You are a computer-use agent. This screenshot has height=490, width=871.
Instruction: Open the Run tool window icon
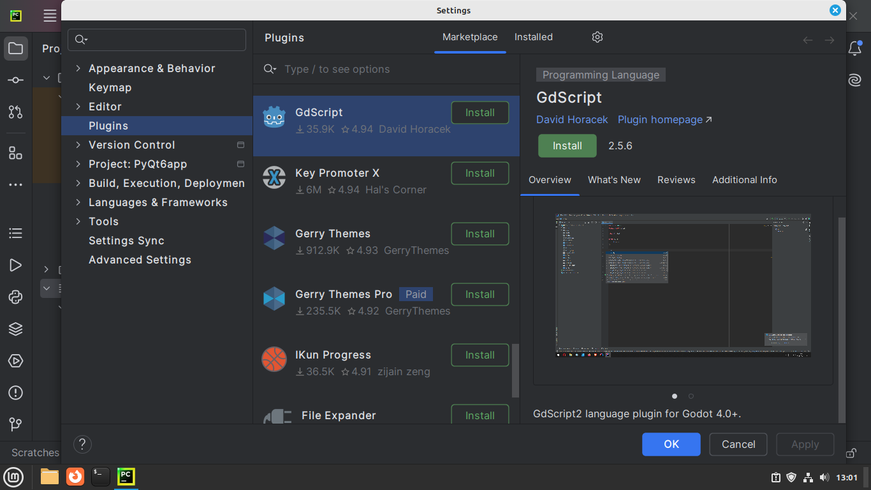coord(16,265)
